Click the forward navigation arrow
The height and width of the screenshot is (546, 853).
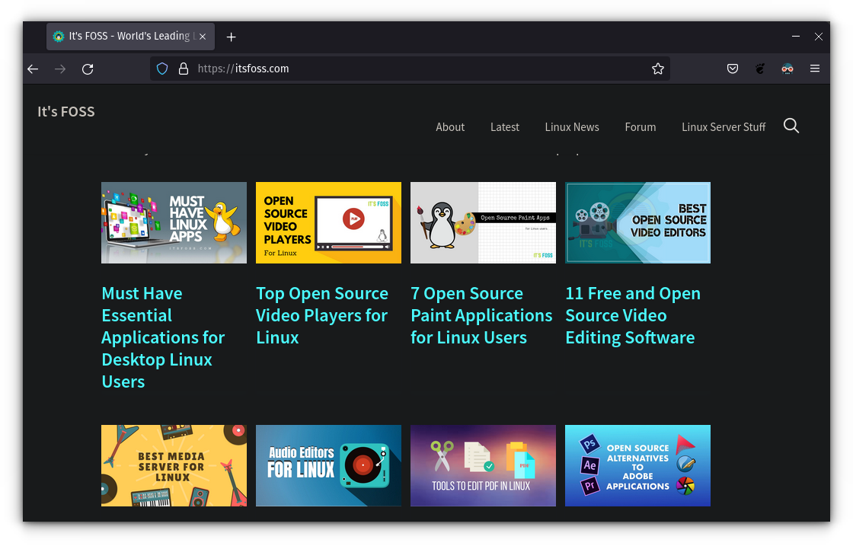(x=60, y=69)
